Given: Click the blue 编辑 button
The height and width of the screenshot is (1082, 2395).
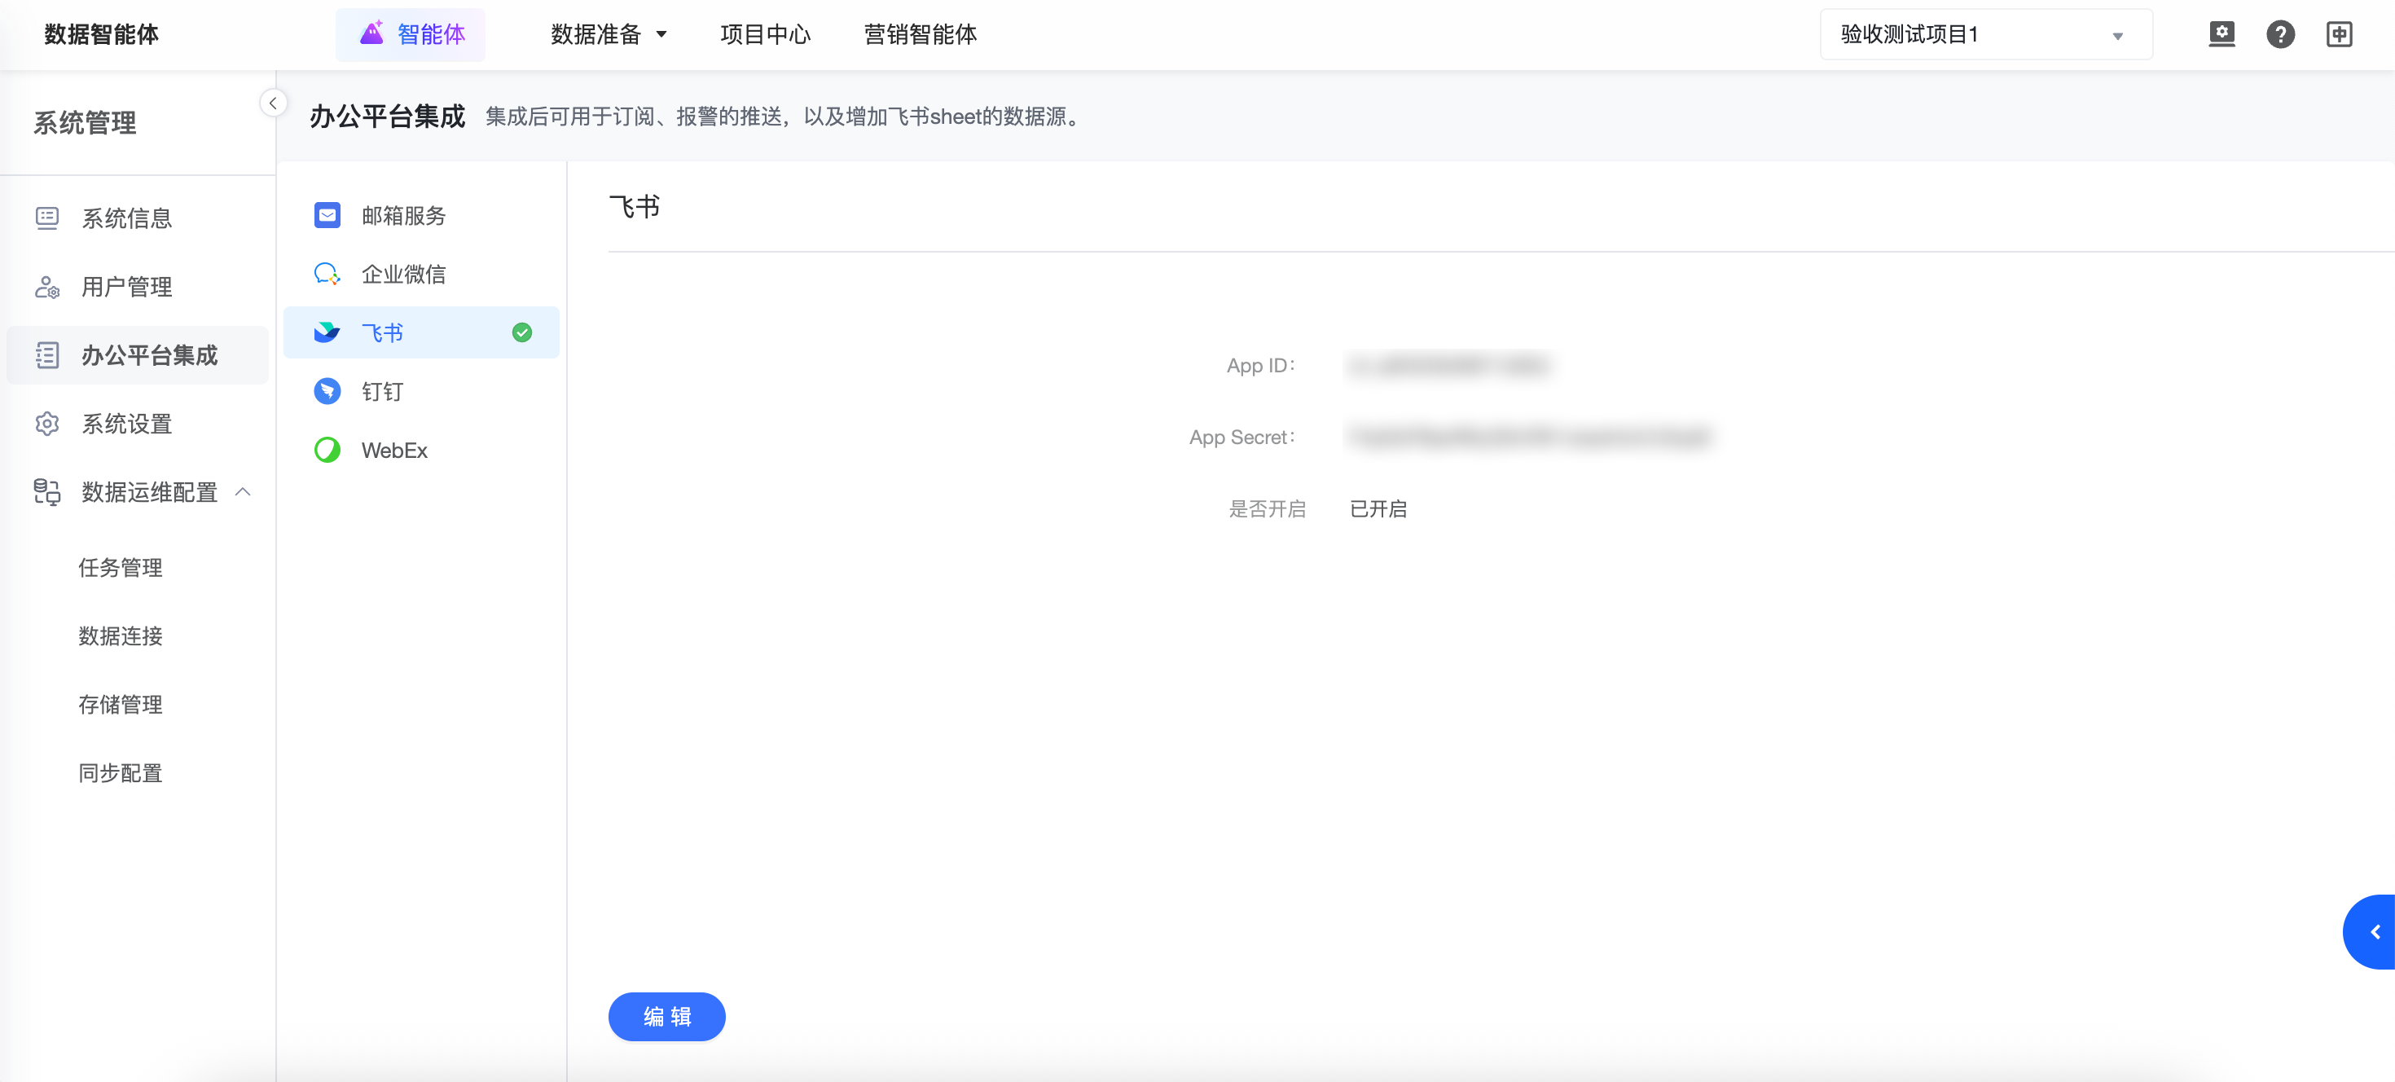Looking at the screenshot, I should [666, 1016].
